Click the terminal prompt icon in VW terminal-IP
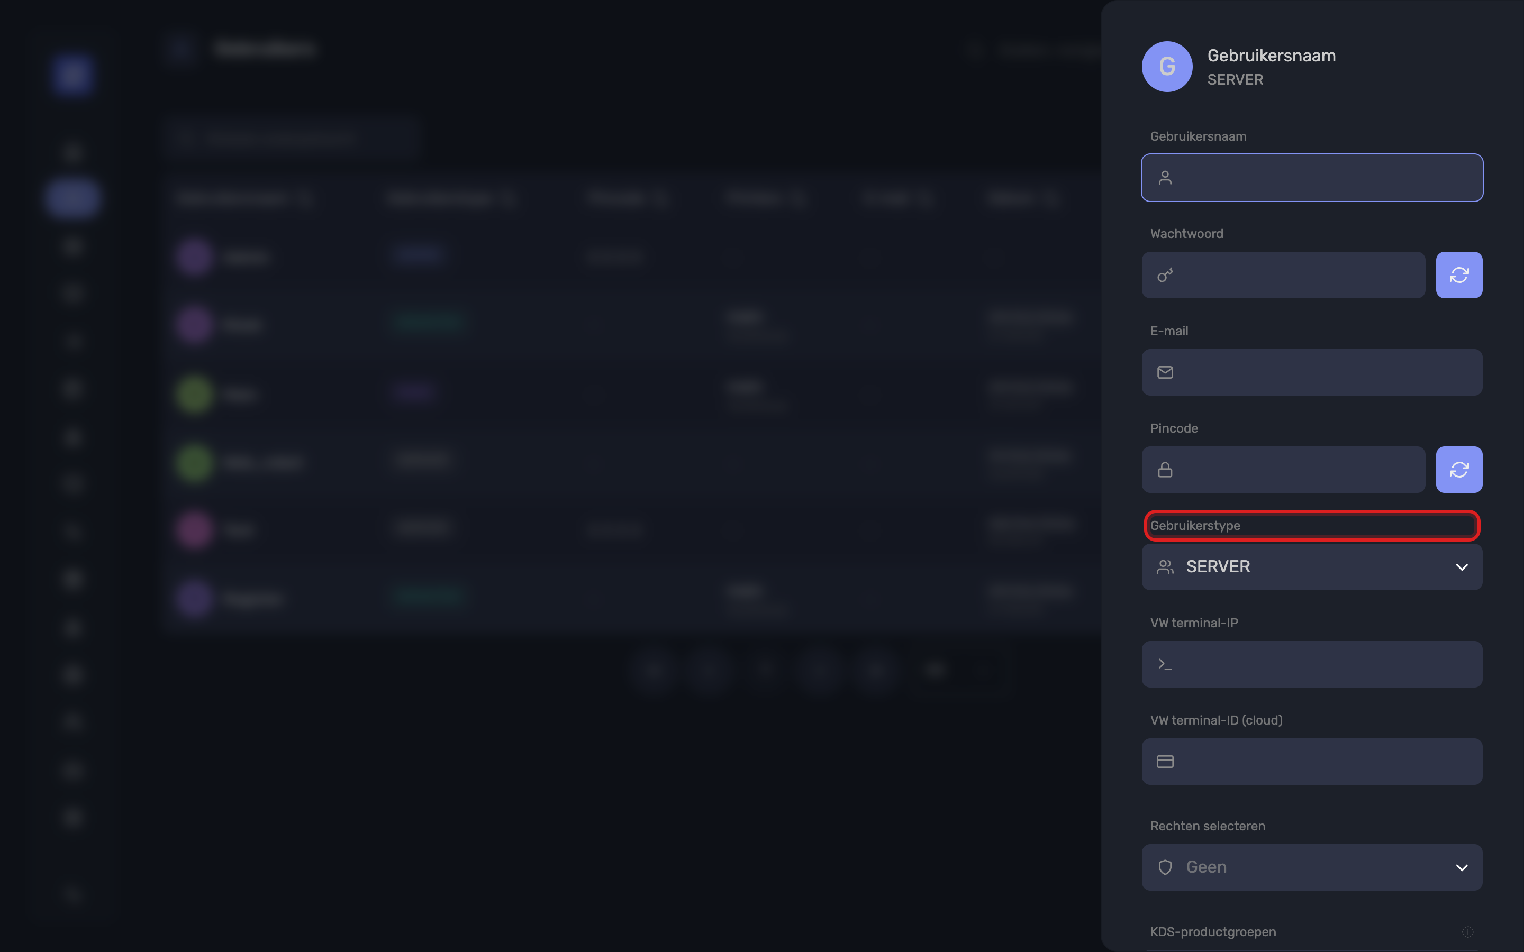The image size is (1524, 952). 1165,664
